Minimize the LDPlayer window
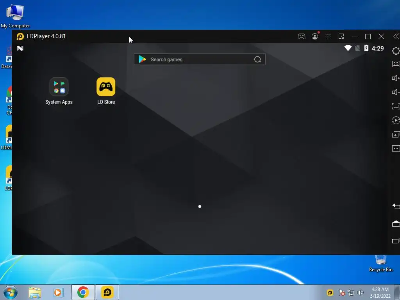The width and height of the screenshot is (400, 300). point(355,36)
